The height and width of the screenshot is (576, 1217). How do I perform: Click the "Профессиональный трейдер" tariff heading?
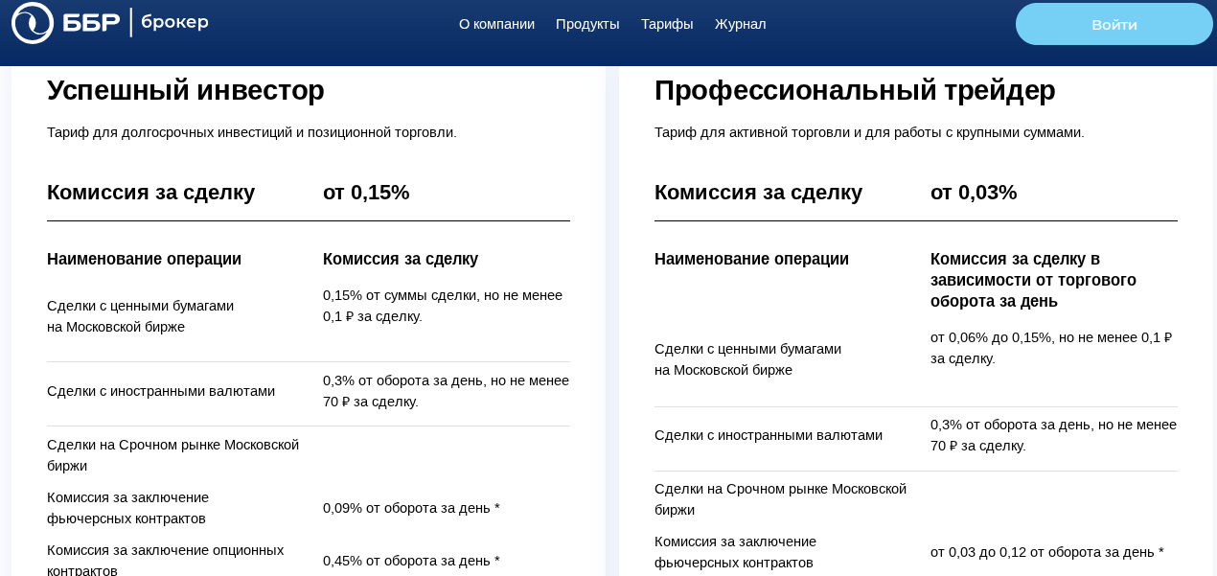click(x=855, y=90)
